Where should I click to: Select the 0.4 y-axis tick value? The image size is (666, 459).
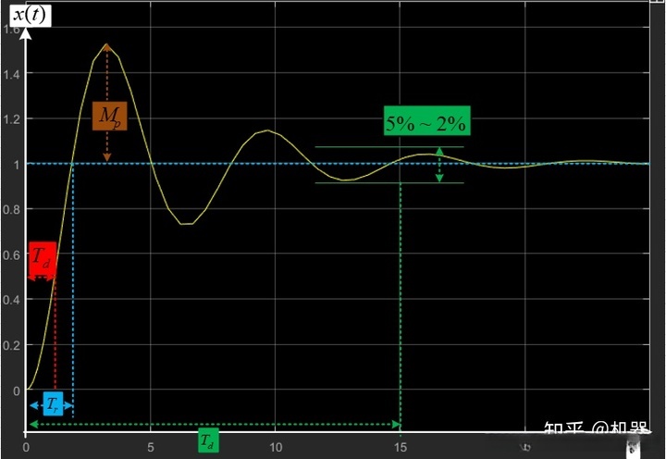coord(11,300)
